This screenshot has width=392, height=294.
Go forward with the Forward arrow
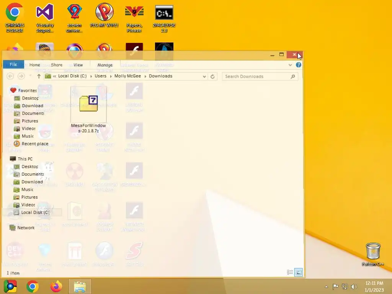coord(21,76)
